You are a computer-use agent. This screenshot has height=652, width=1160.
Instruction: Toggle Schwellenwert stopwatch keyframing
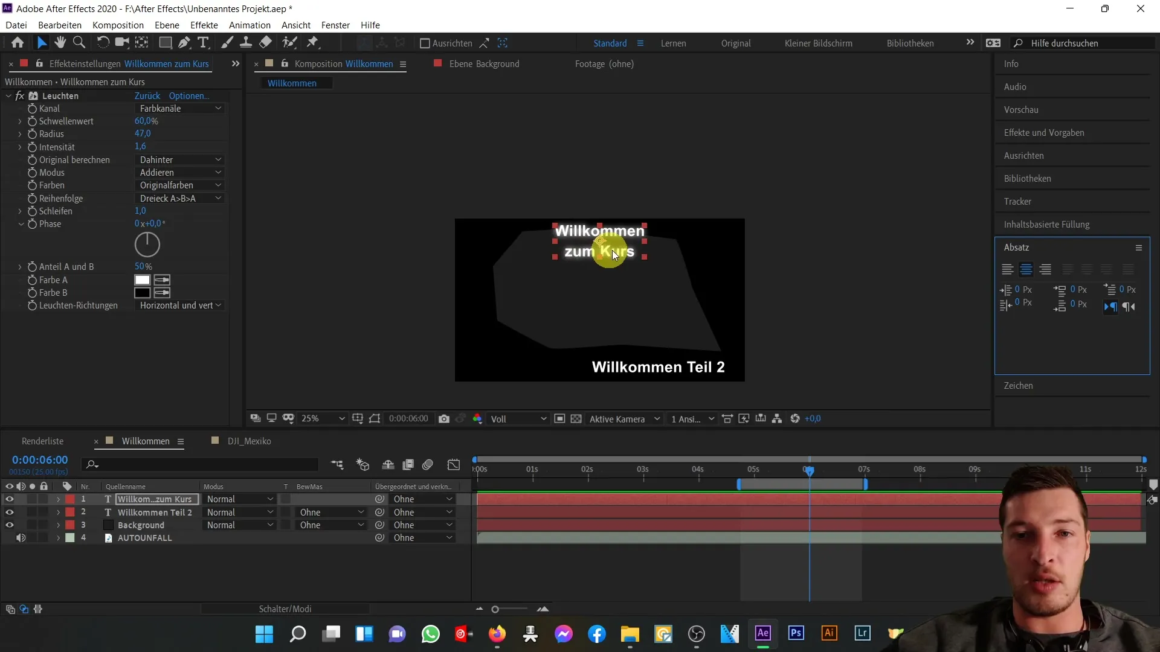(32, 121)
